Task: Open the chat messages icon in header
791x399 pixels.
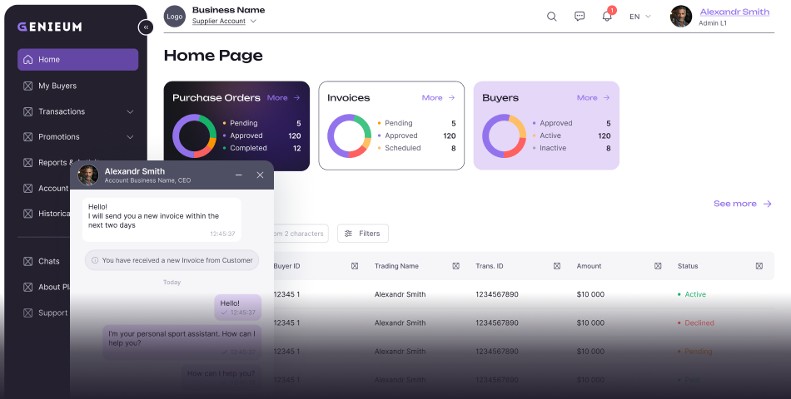Action: point(580,17)
